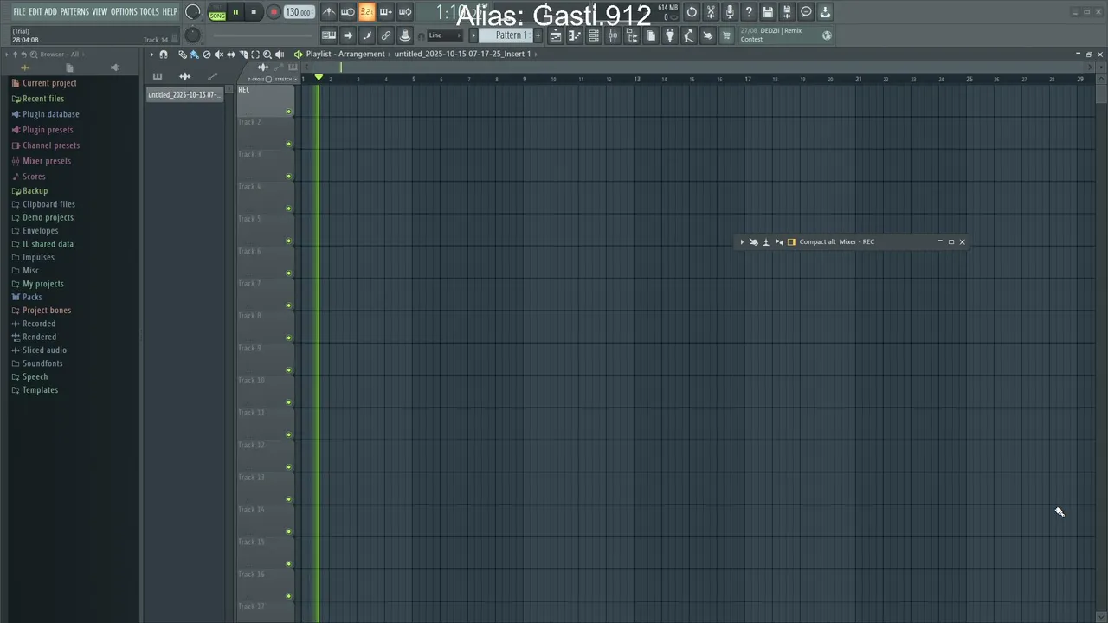Select the Paint brush tool in Playlist
Screen dimensions: 1108x623
(x=194, y=55)
